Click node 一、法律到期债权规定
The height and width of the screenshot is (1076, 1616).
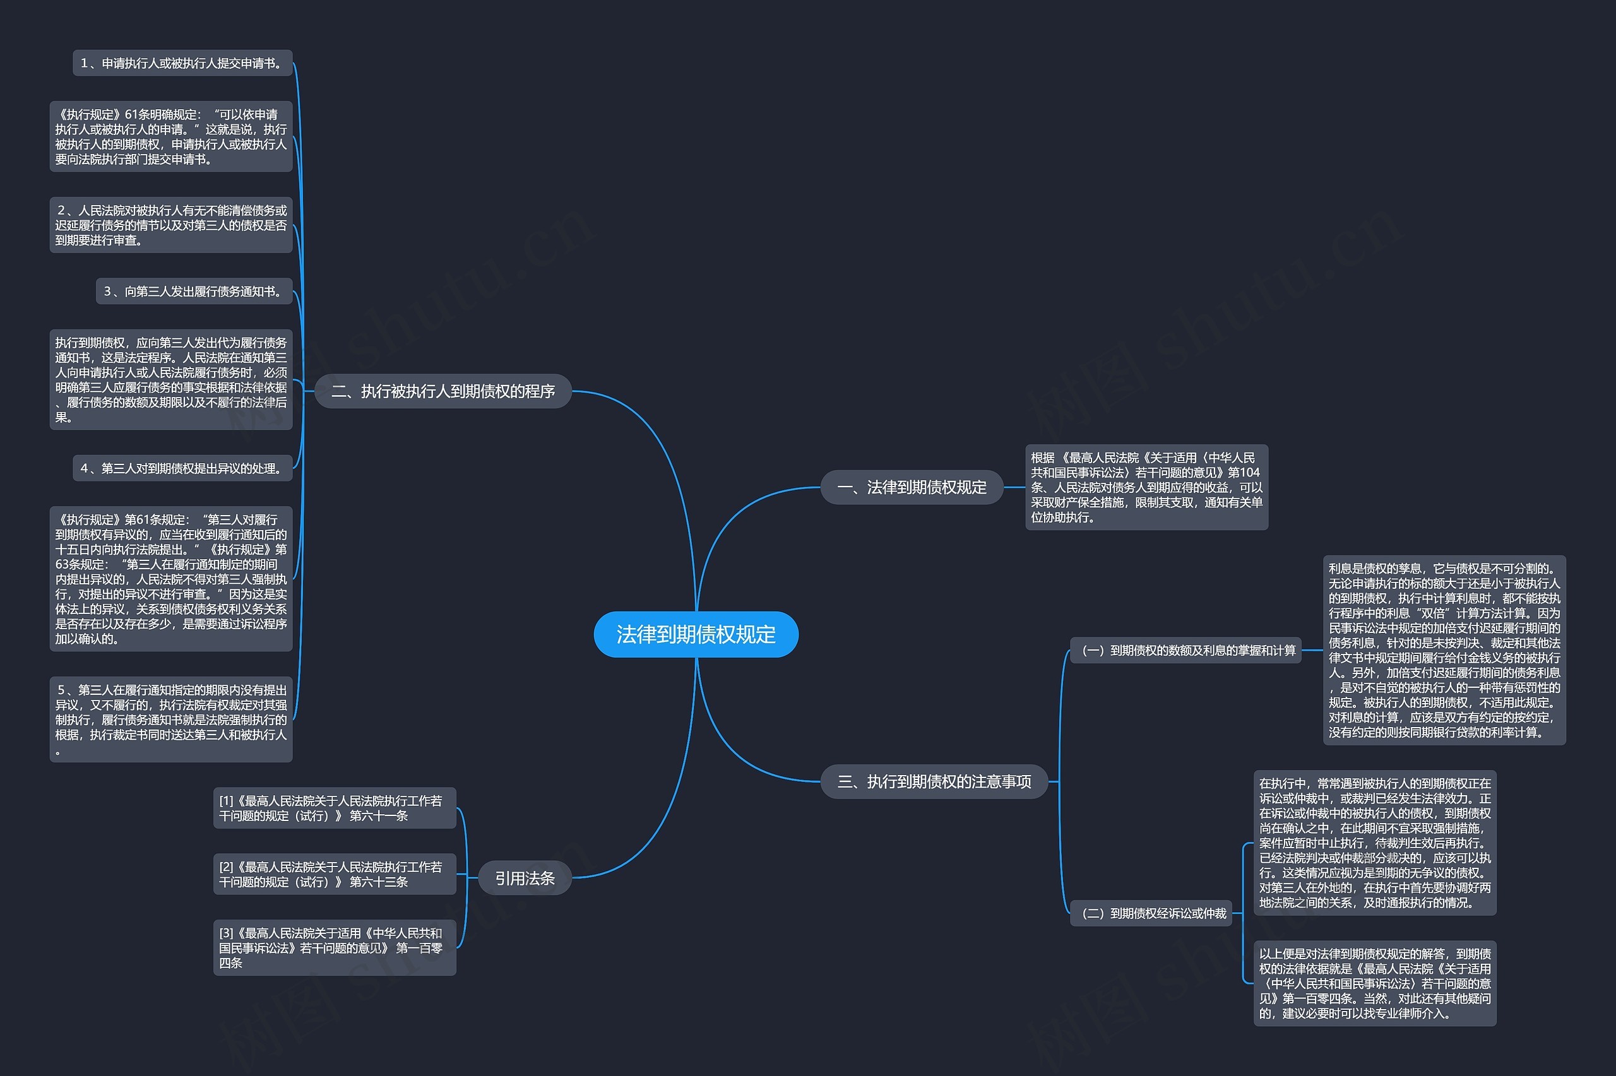[912, 487]
